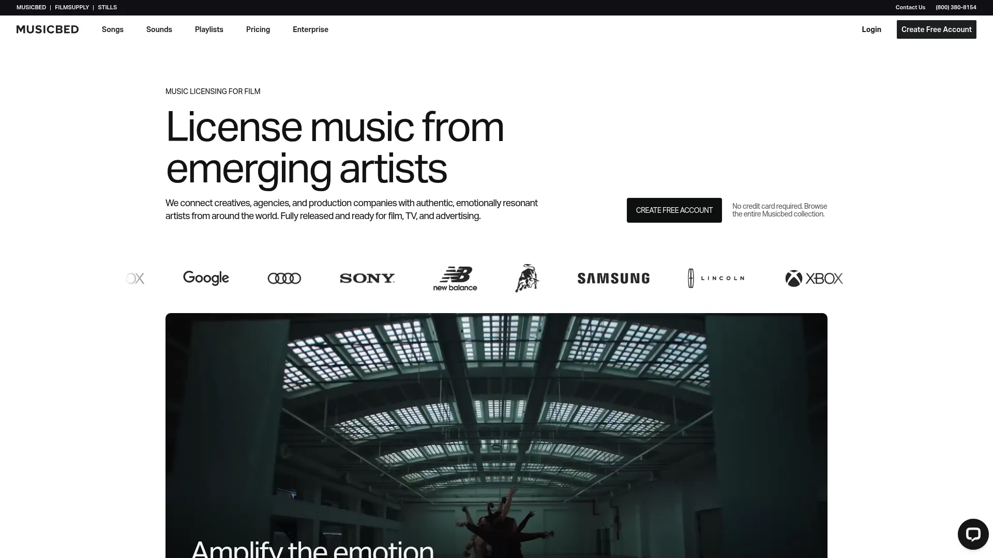
Task: Click the Samsung logo
Action: pyautogui.click(x=613, y=278)
